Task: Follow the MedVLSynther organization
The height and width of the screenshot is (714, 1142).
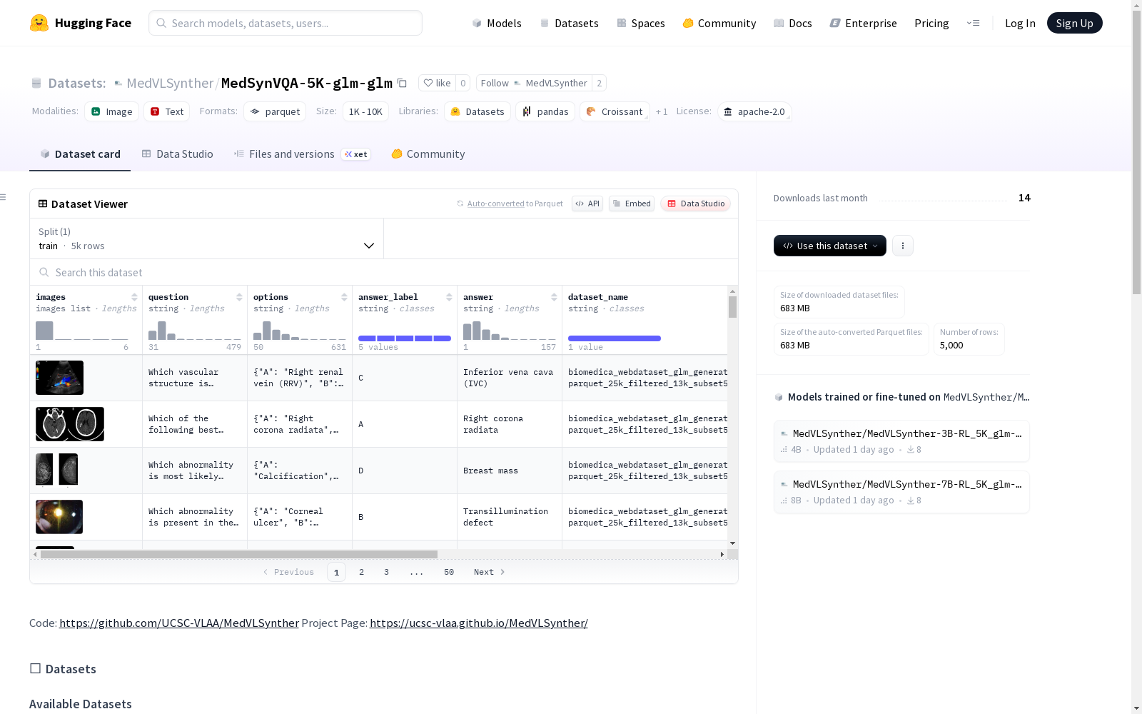Action: pos(534,83)
